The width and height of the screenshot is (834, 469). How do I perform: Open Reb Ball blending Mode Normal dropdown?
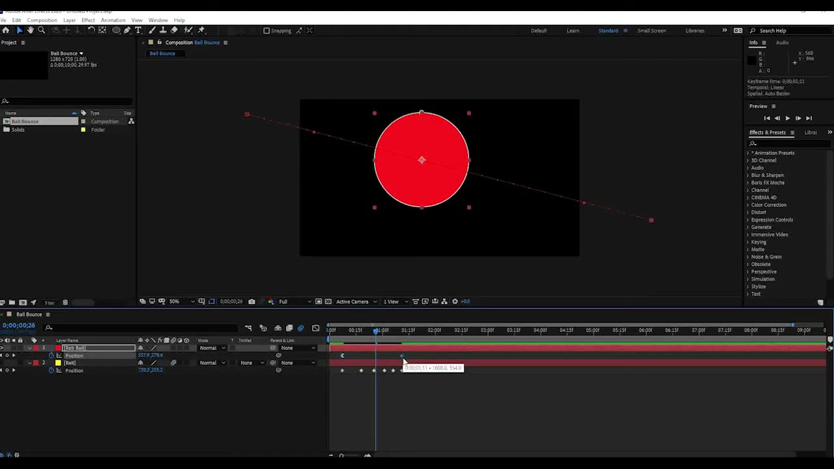point(213,348)
